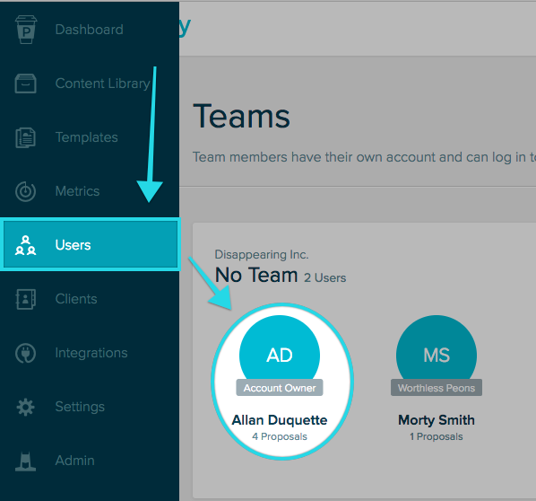Image resolution: width=536 pixels, height=501 pixels.
Task: Open Content Library from the sidebar
Action: tap(102, 83)
